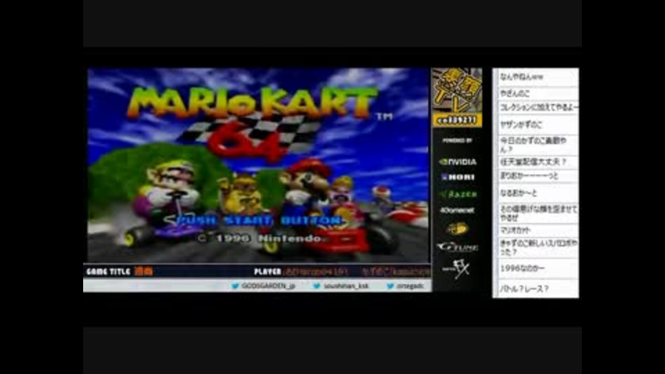Viewport: 665px width, 374px height.
Task: Click the 'PLAYER' label
Action: click(x=267, y=271)
